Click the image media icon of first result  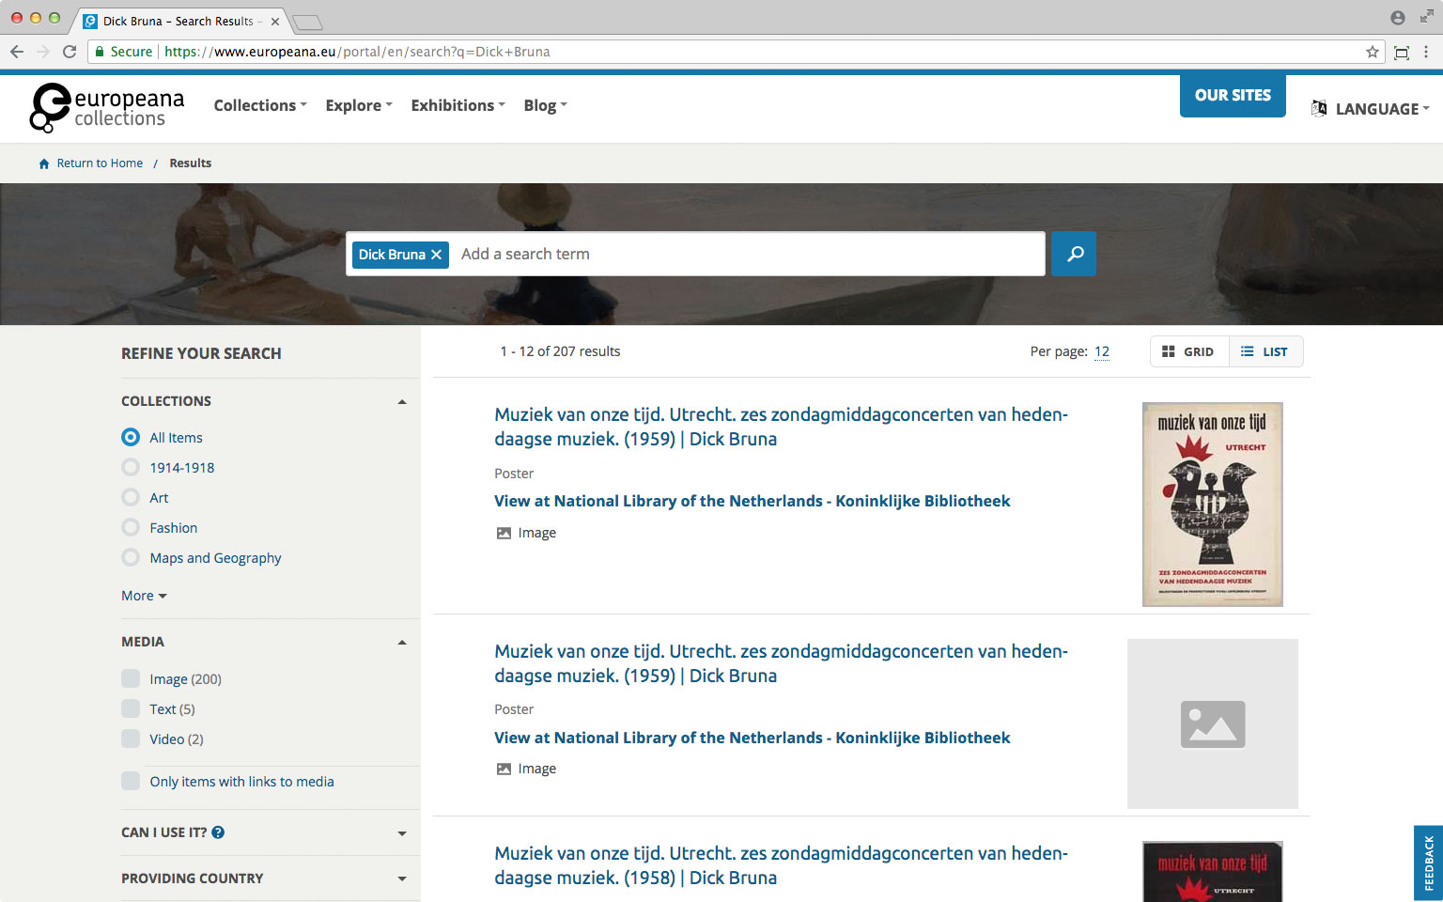click(504, 533)
